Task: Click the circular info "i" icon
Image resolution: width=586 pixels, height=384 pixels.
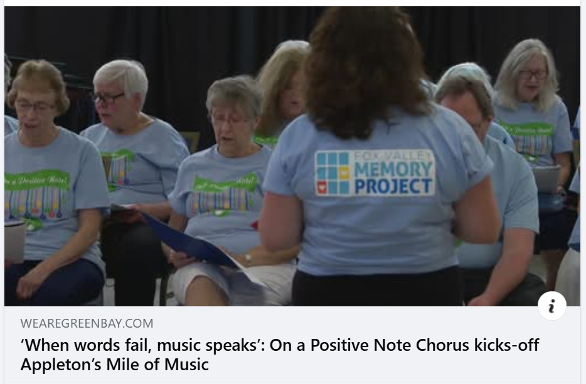Action: [x=551, y=306]
